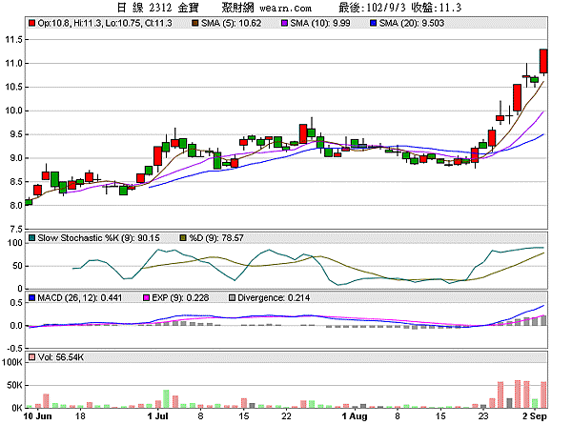572x425 pixels.
Task: Click the brown SMA (5) legend swatch
Action: click(x=195, y=23)
